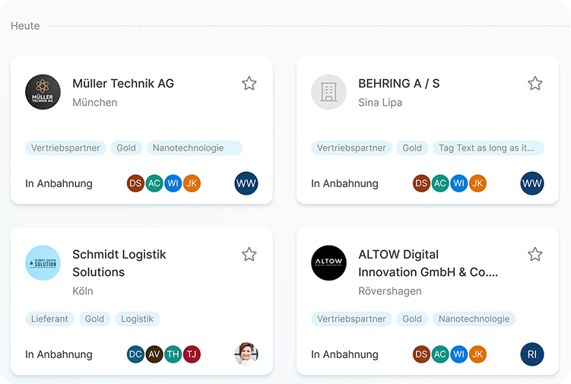Select AC avatar on ALTOW Digital card

pyautogui.click(x=440, y=354)
